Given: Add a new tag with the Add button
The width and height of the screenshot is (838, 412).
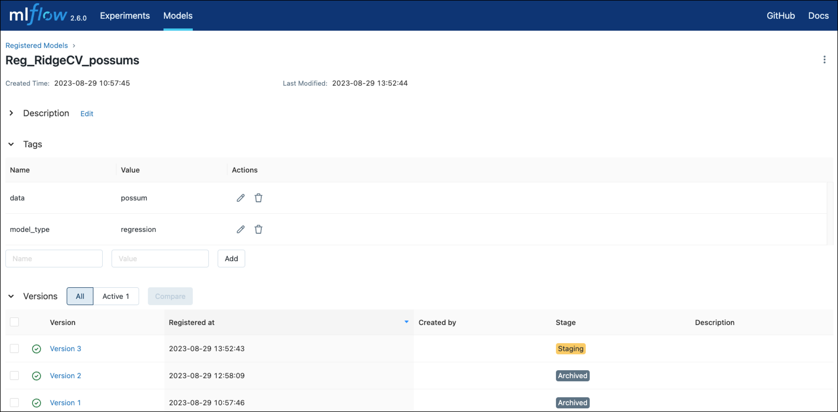Looking at the screenshot, I should 231,258.
